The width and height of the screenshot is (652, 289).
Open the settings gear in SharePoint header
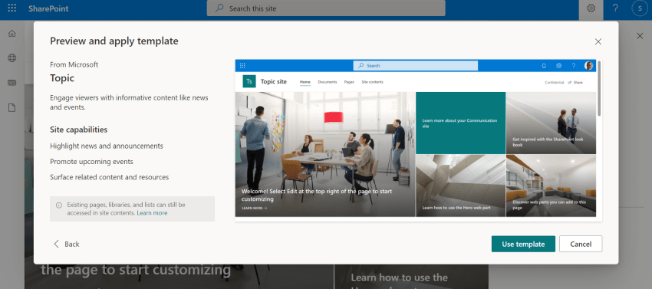coord(591,8)
